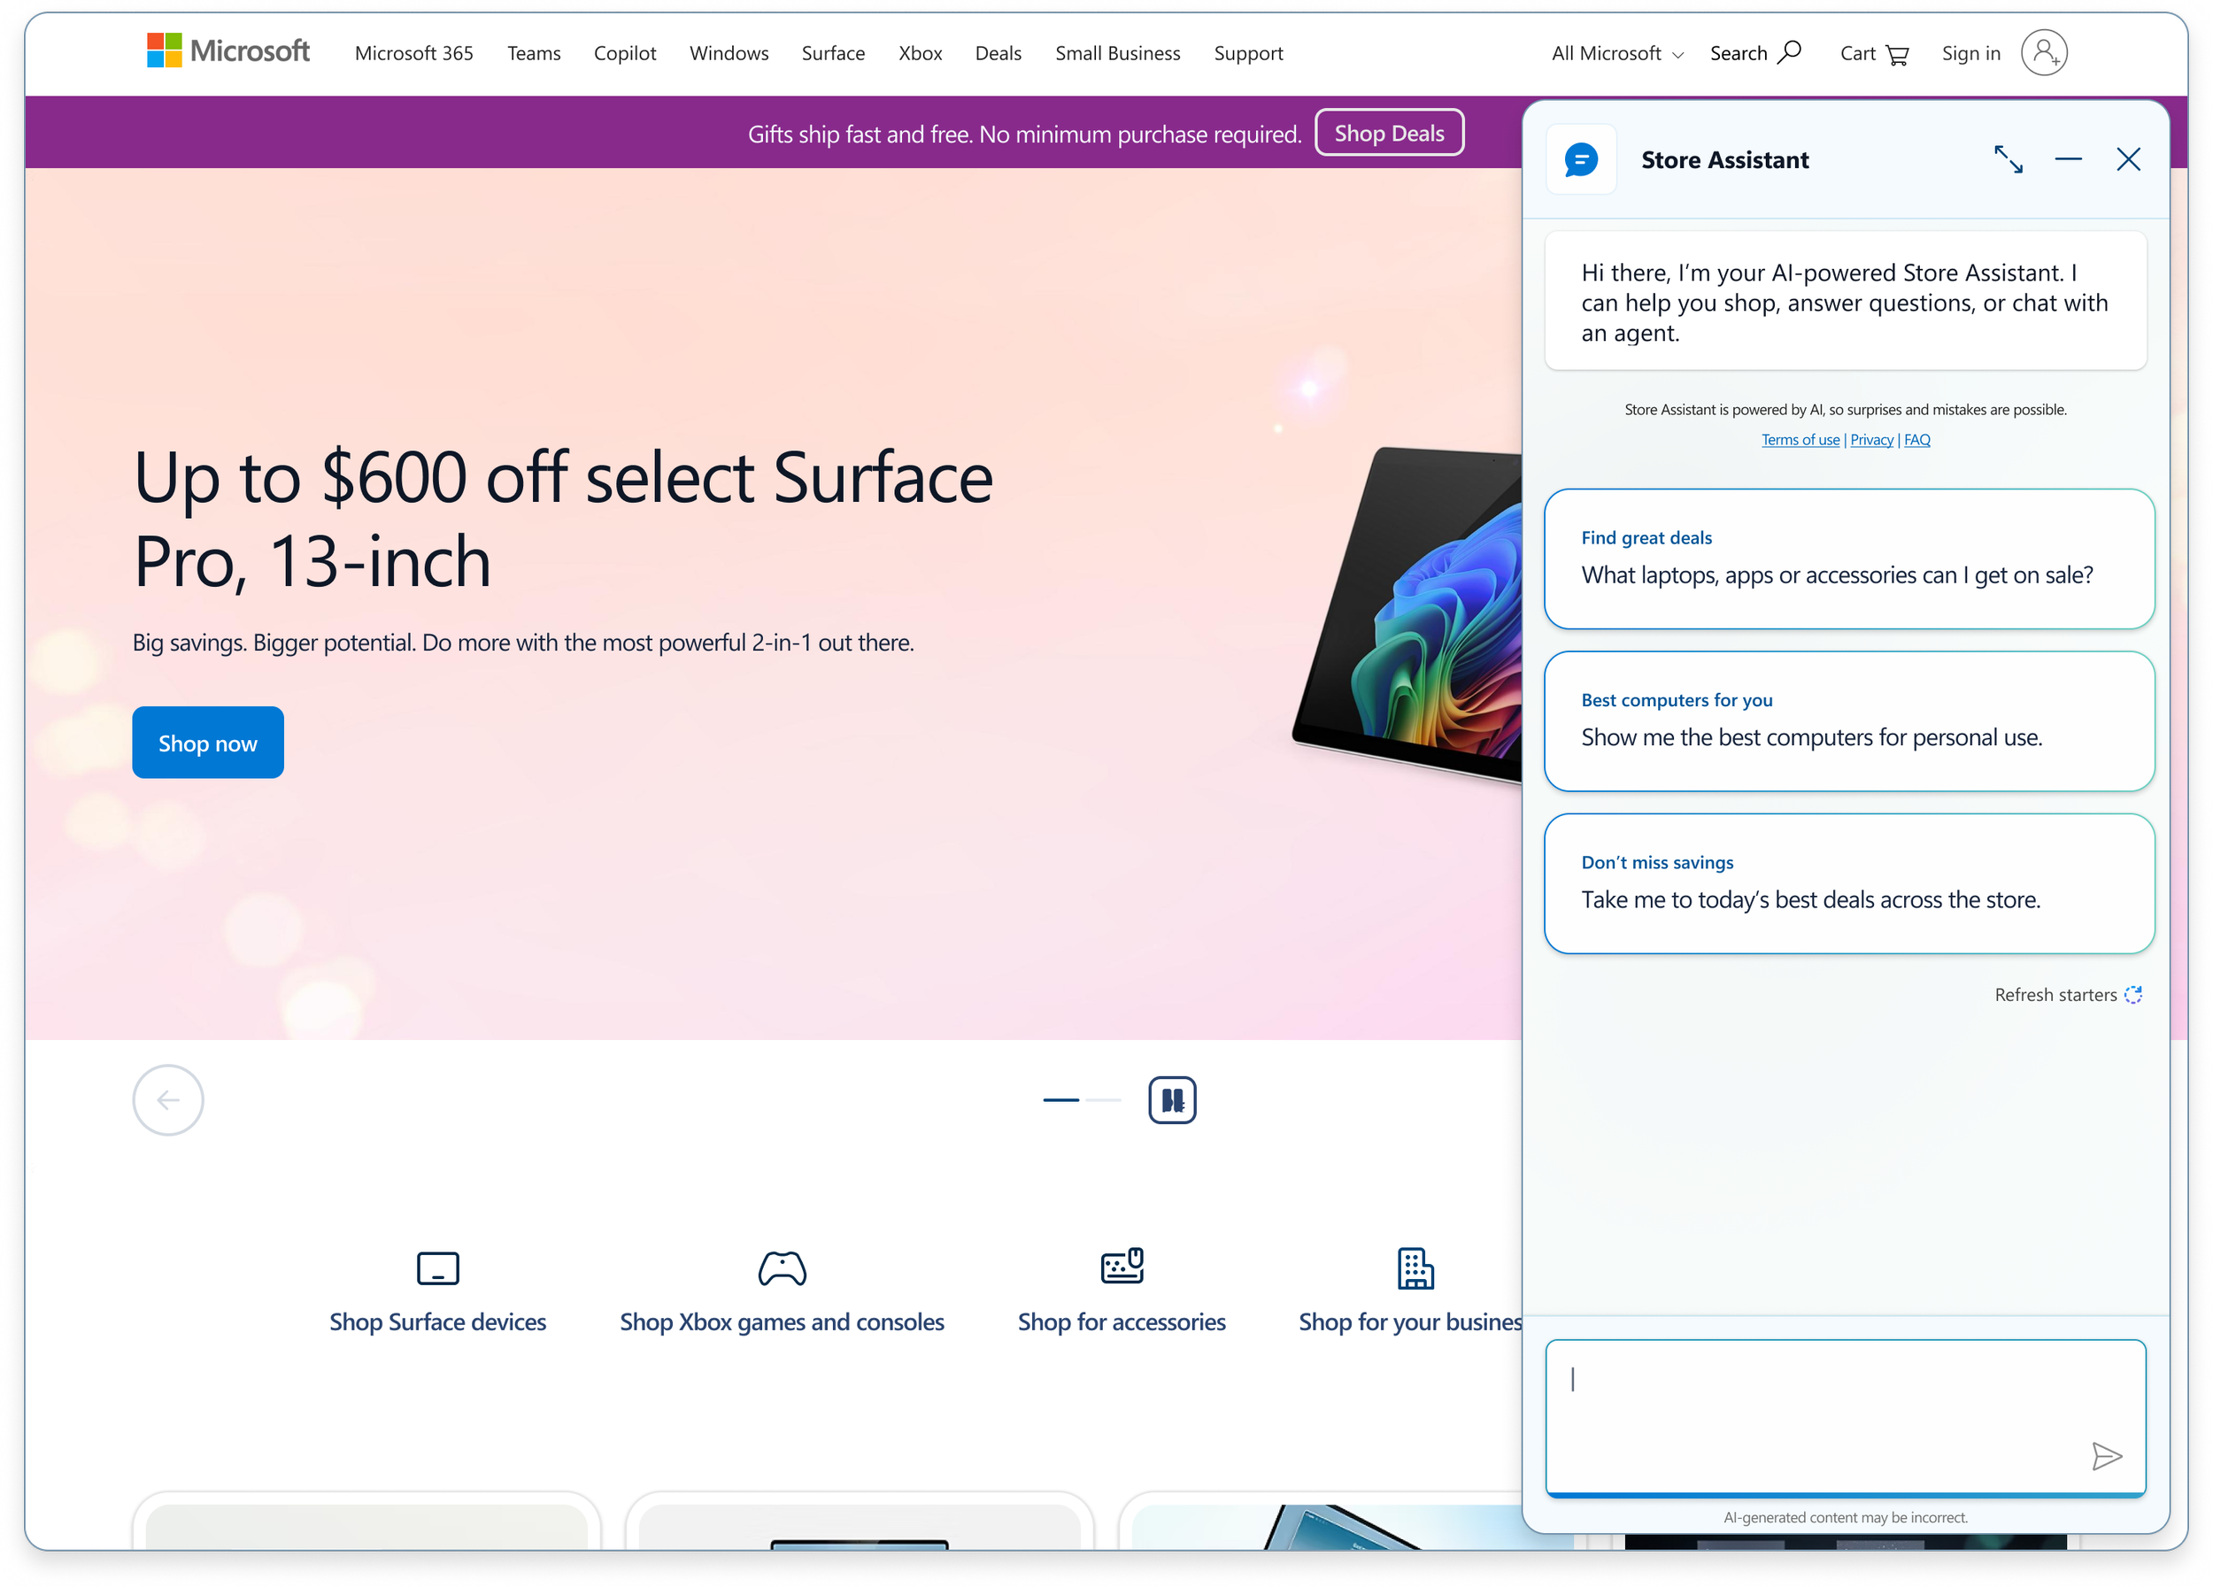Click the sign-in account avatar icon
The image size is (2213, 1587).
click(2044, 53)
